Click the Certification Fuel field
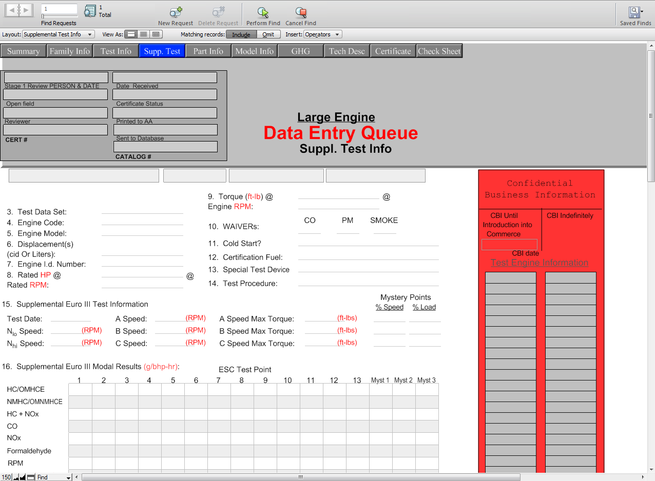Screen dimensions: 655x481 point(369,255)
